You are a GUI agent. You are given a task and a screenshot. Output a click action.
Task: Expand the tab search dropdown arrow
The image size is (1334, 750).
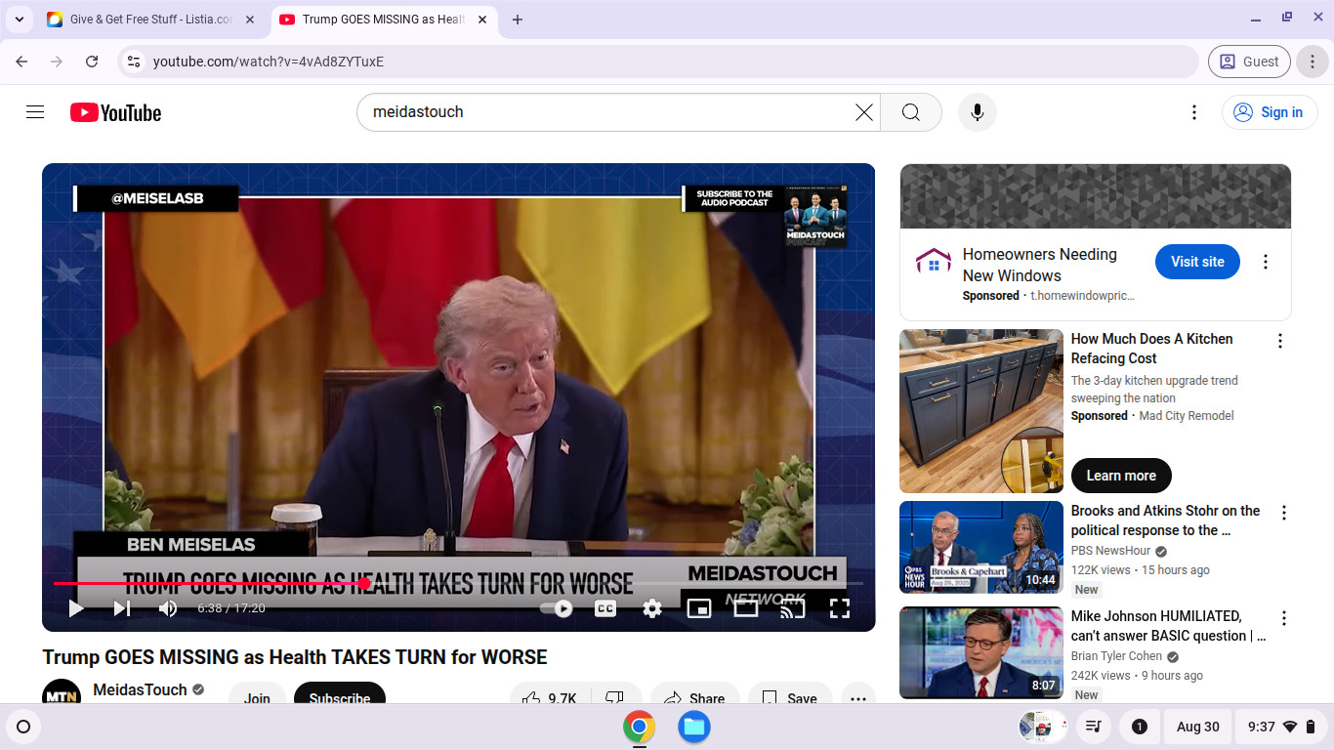[x=19, y=20]
